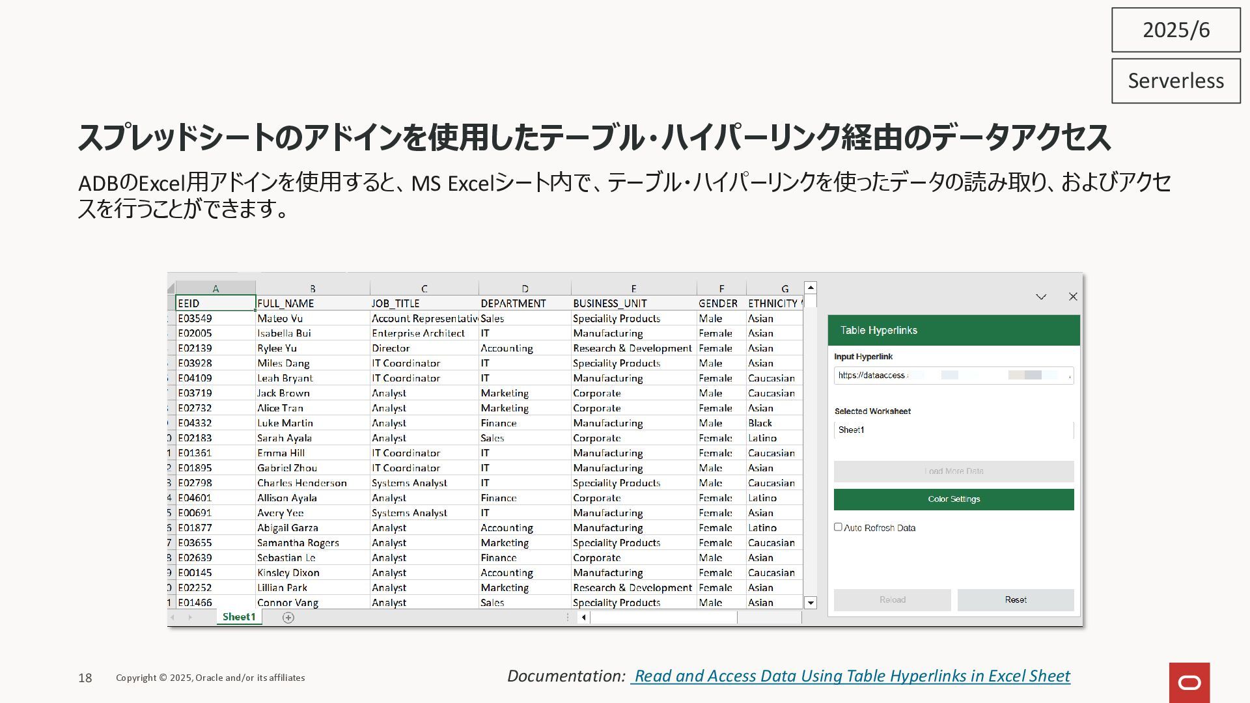Screen dimensions: 1250x703
Task: Click the Reload button
Action: [892, 600]
